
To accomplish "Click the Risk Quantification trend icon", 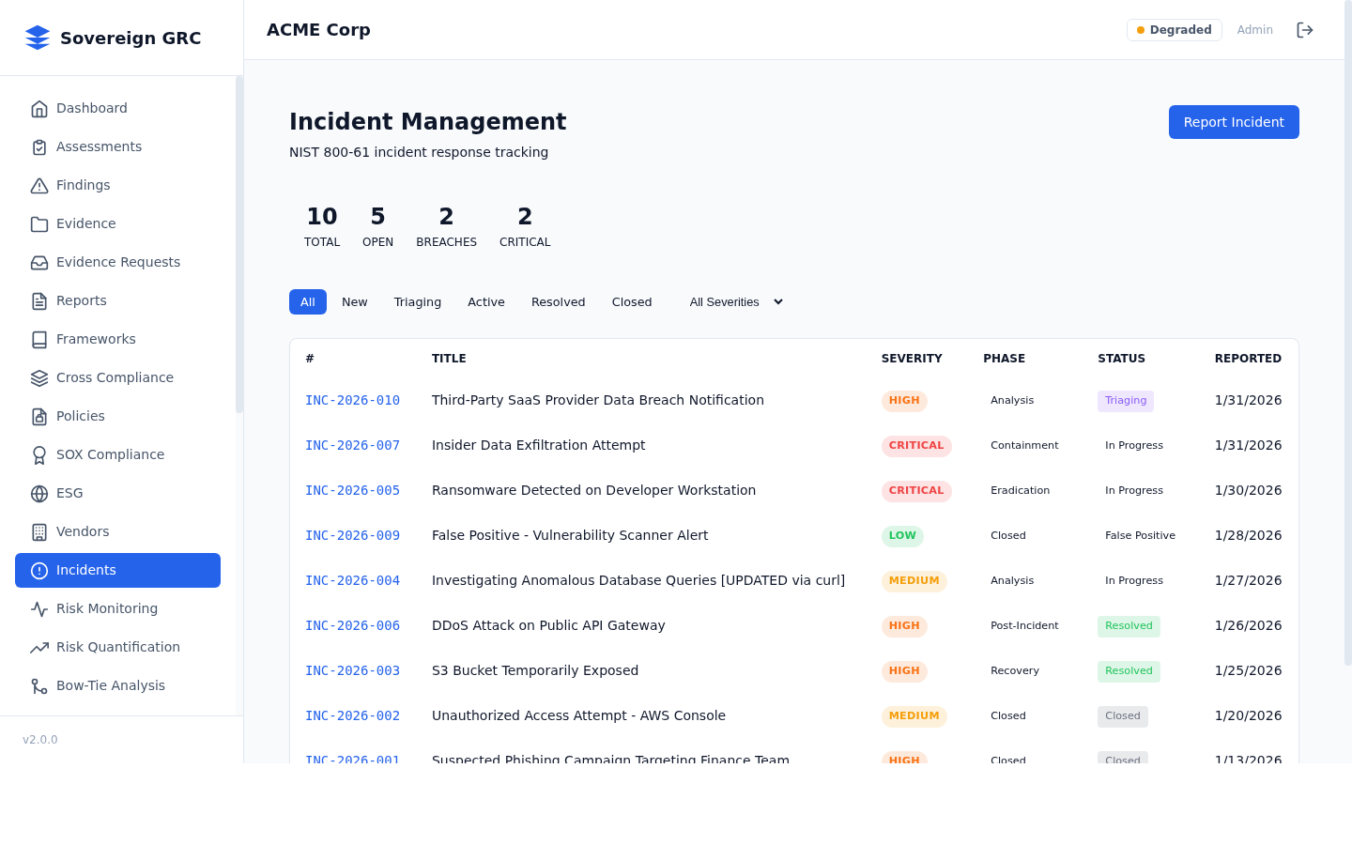I will click(x=39, y=648).
